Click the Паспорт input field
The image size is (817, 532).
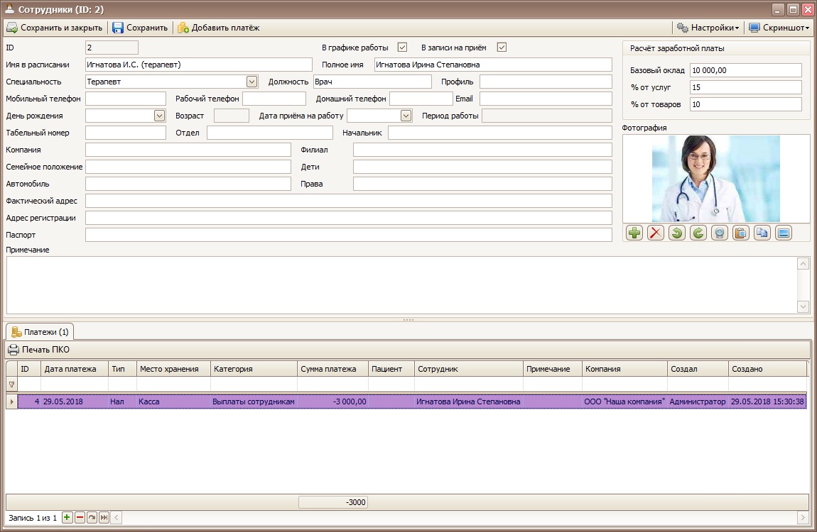[x=349, y=235]
